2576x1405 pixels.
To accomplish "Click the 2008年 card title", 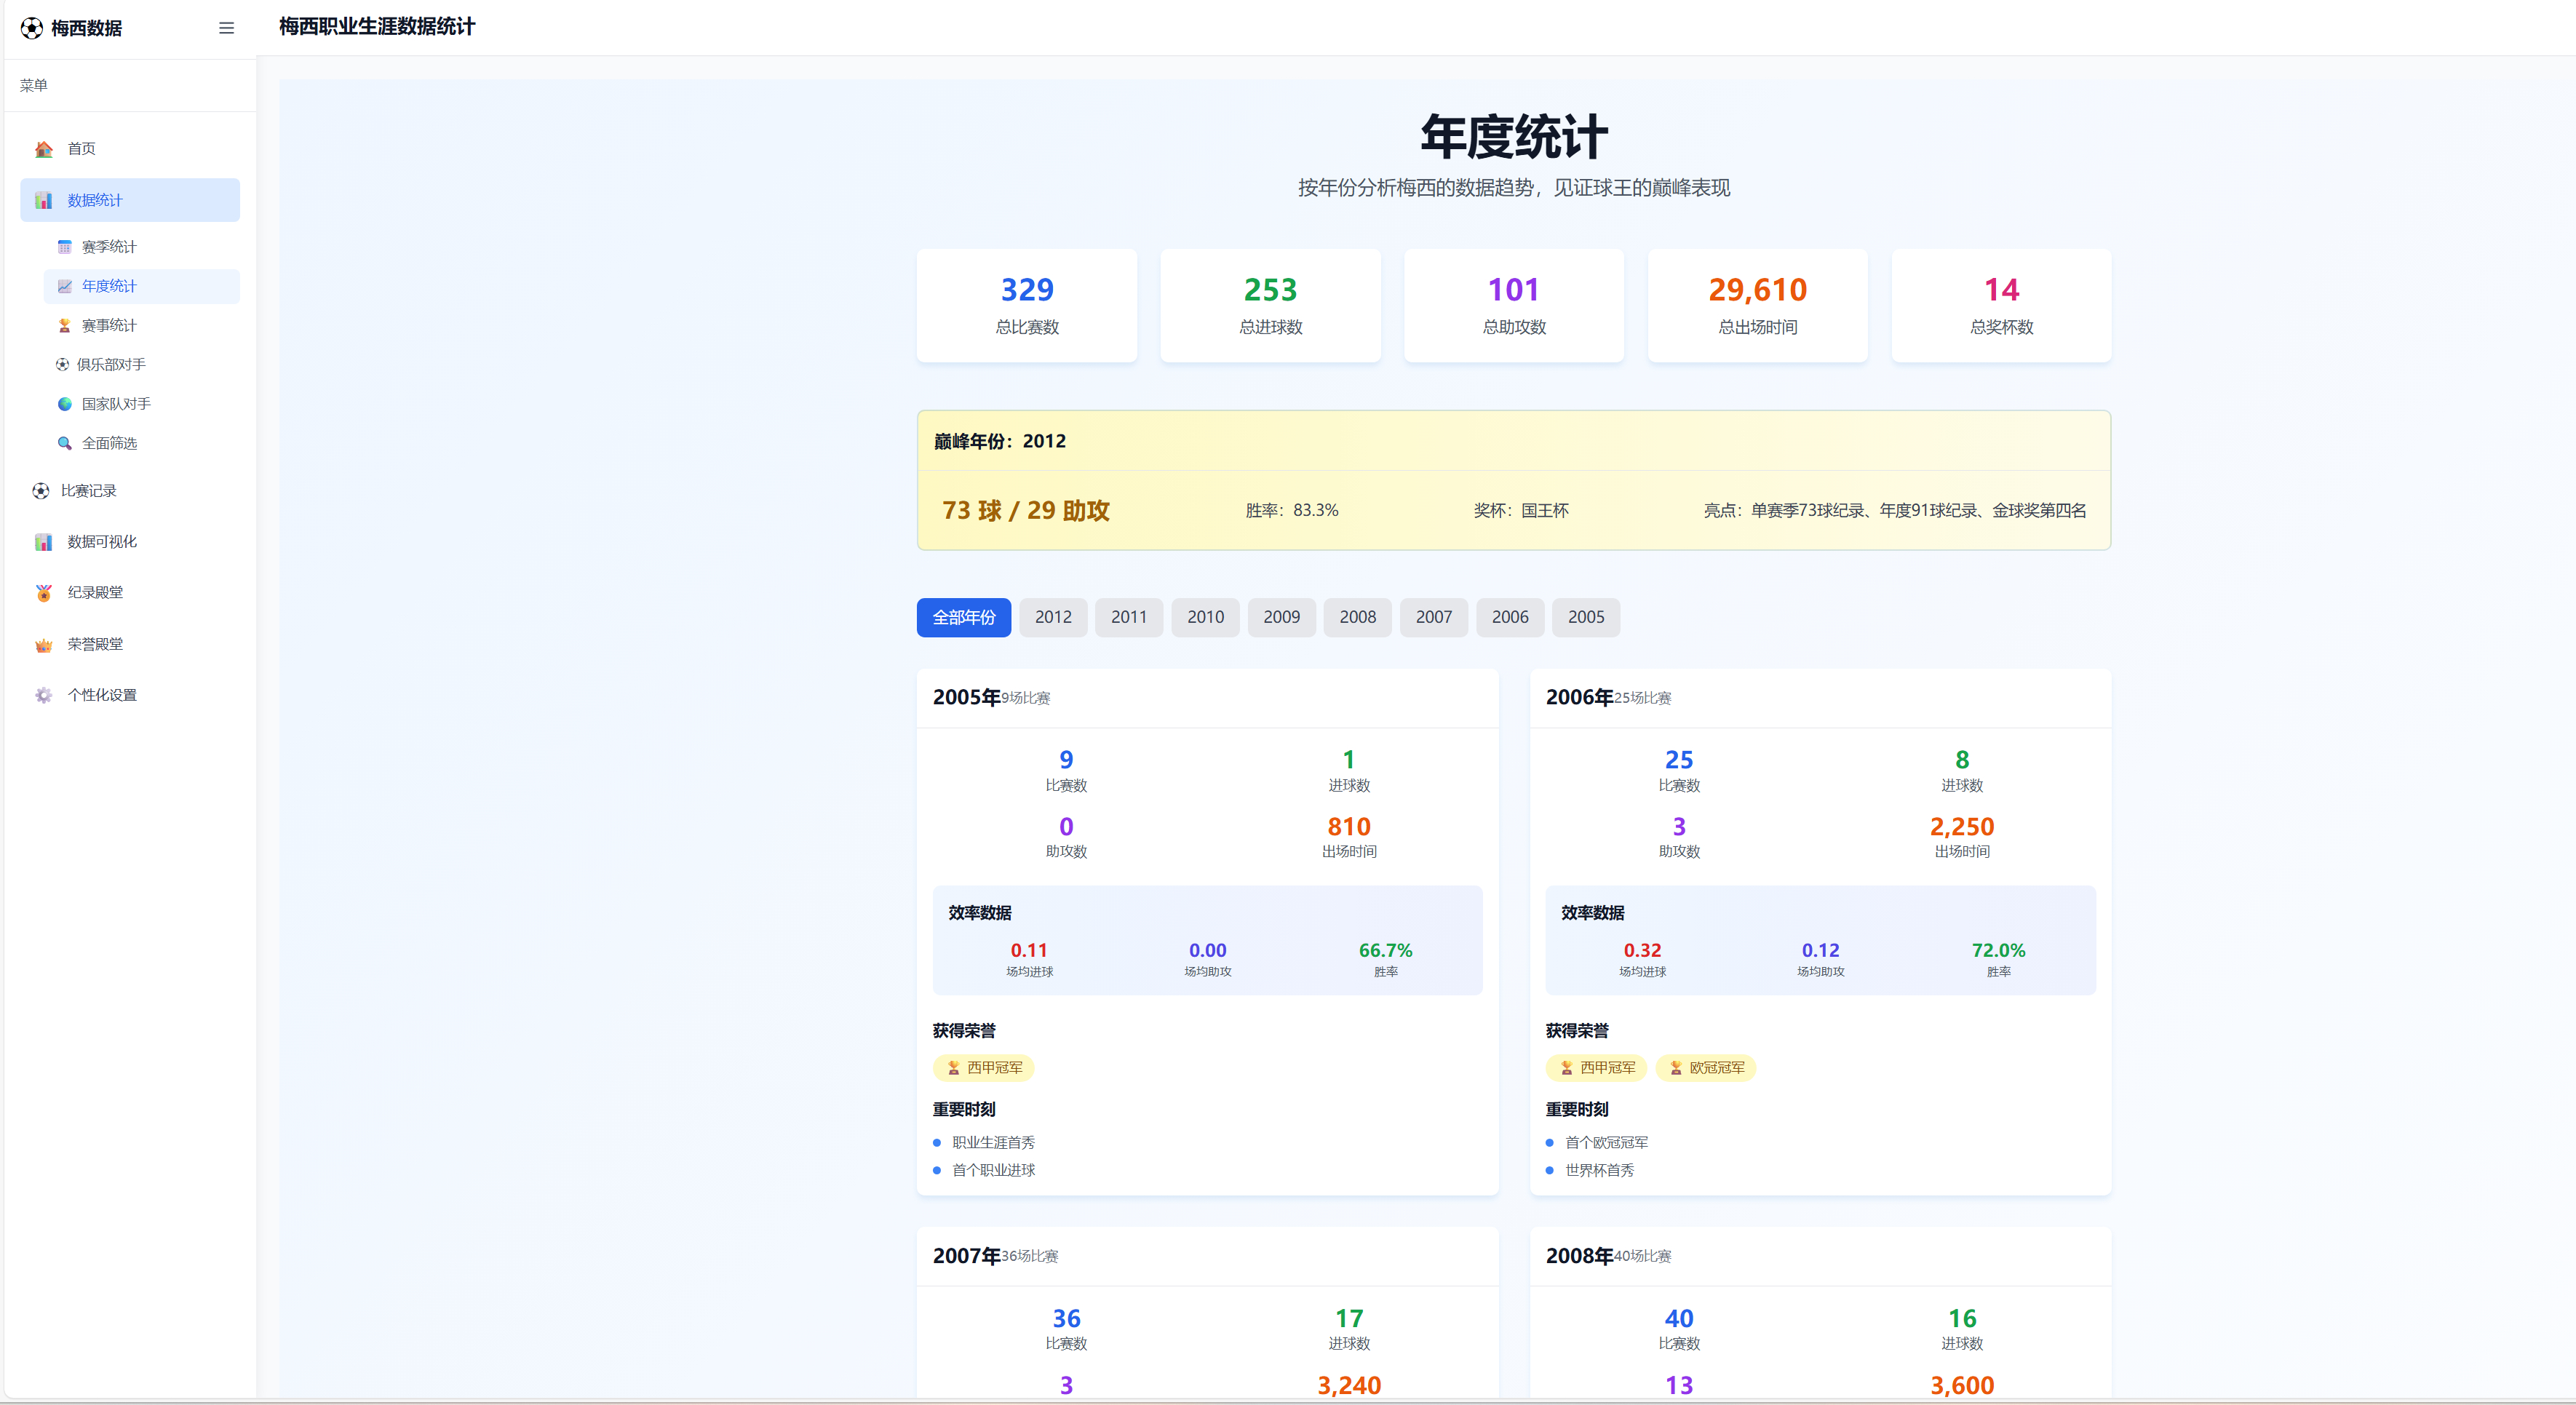I will tap(1580, 1257).
